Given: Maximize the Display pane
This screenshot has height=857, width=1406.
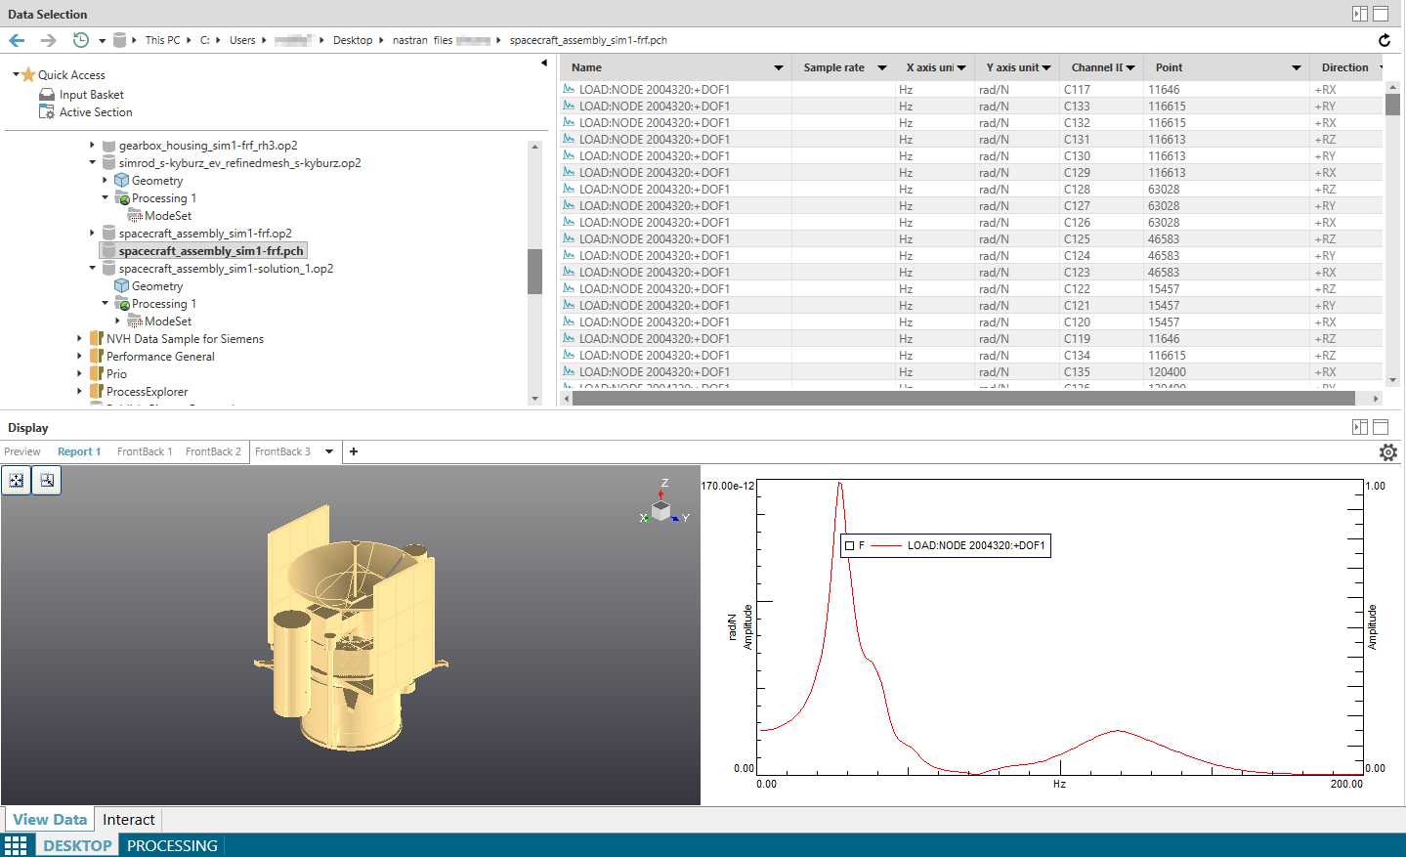Looking at the screenshot, I should point(1381,427).
